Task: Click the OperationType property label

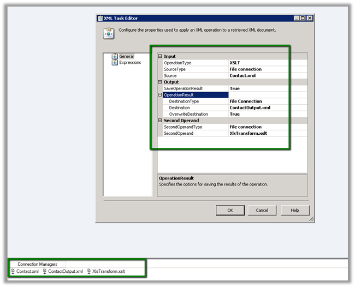Action: pyautogui.click(x=177, y=63)
